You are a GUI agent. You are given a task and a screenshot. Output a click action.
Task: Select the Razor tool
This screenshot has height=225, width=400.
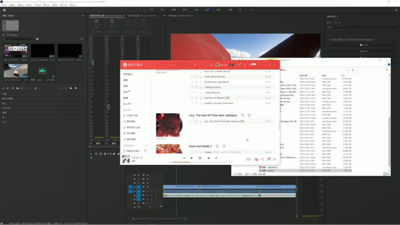[x=105, y=154]
